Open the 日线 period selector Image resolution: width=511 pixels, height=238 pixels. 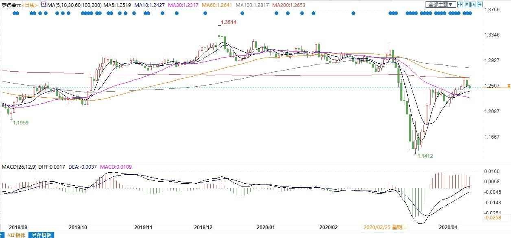[x=30, y=5]
